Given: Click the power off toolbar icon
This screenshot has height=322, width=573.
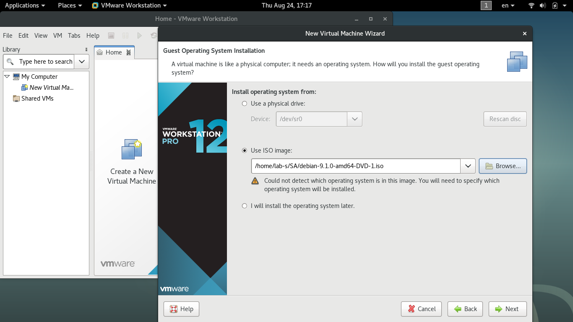Looking at the screenshot, I should [x=111, y=36].
